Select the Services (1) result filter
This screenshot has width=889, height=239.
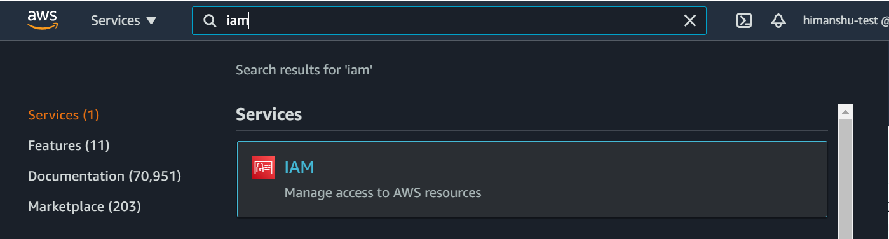64,115
